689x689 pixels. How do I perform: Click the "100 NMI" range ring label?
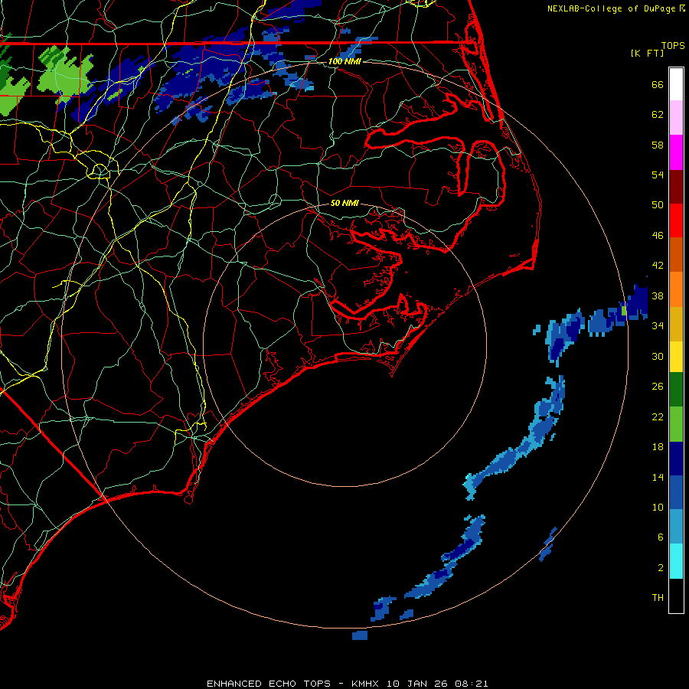(344, 61)
